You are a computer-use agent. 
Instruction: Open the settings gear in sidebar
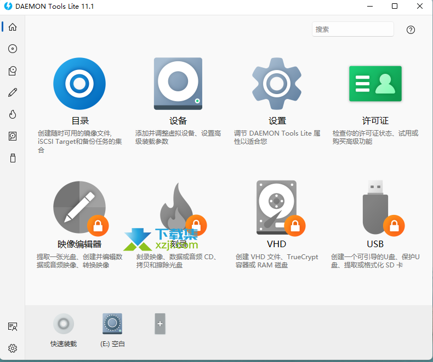[13, 348]
